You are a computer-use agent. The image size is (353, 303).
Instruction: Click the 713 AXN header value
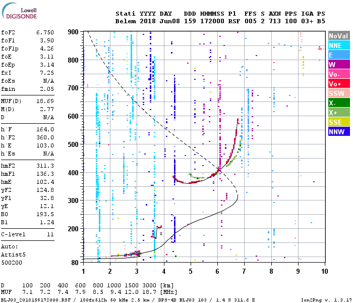pos(275,21)
